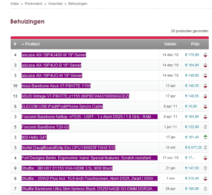Click price trend icon for Port Designs Berlin row
Screen dimensions: 212x195
click(x=205, y=158)
